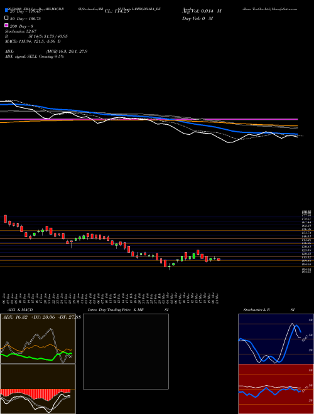This screenshot has height=414, width=314.
Task: Click the white 50 Day EMA legend swatch
Action: point(6,18)
